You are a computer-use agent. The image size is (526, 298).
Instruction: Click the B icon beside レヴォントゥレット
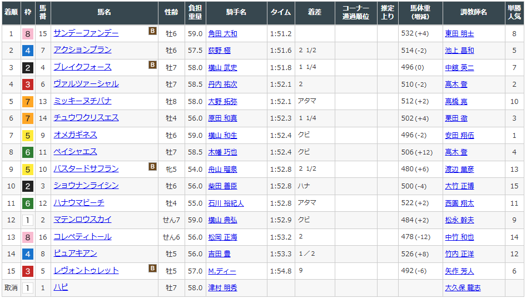tap(152, 269)
